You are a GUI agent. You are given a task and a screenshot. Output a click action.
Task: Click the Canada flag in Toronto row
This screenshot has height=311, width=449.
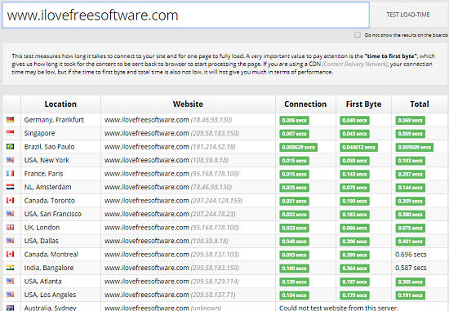(11, 200)
